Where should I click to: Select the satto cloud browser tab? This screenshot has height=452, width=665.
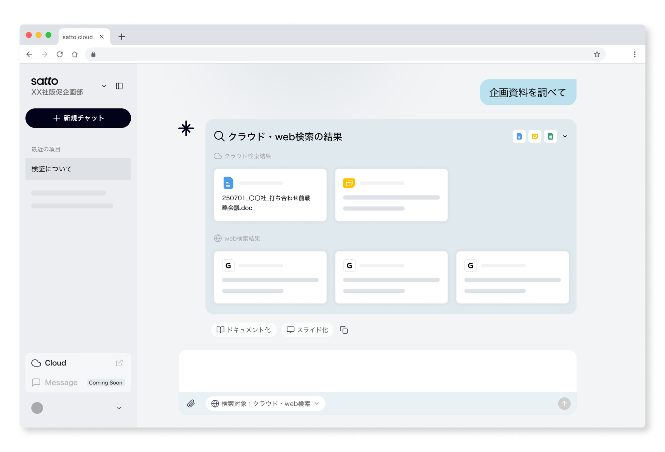(78, 37)
